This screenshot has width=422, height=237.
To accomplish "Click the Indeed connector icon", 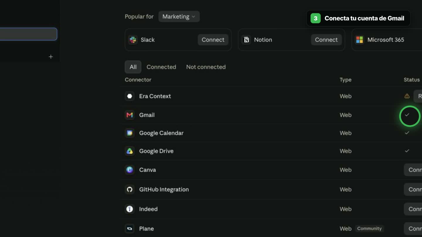I will pos(130,209).
